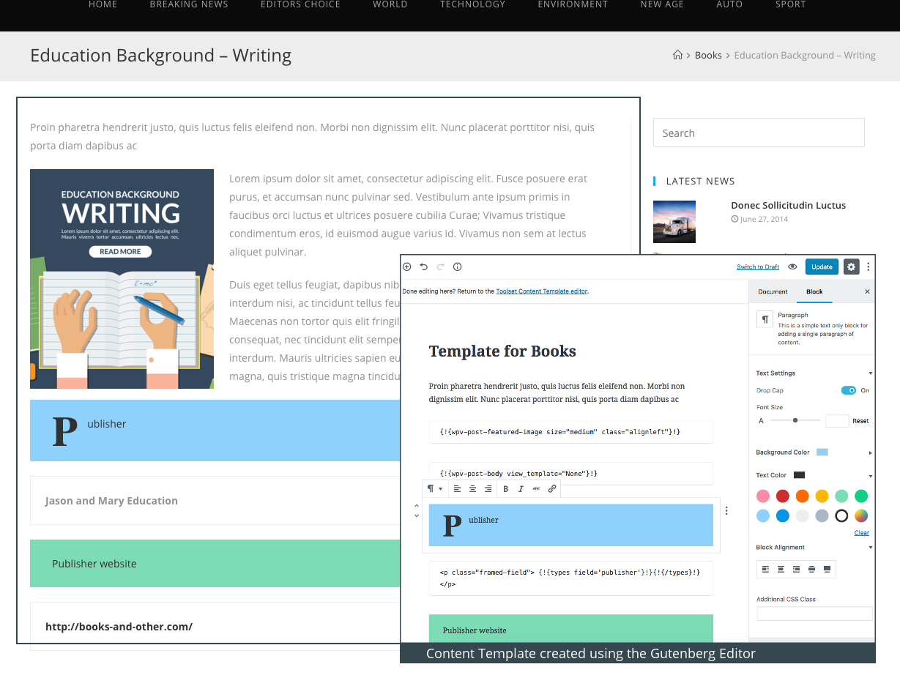
Task: Open the paragraph block type switcher
Action: [435, 488]
